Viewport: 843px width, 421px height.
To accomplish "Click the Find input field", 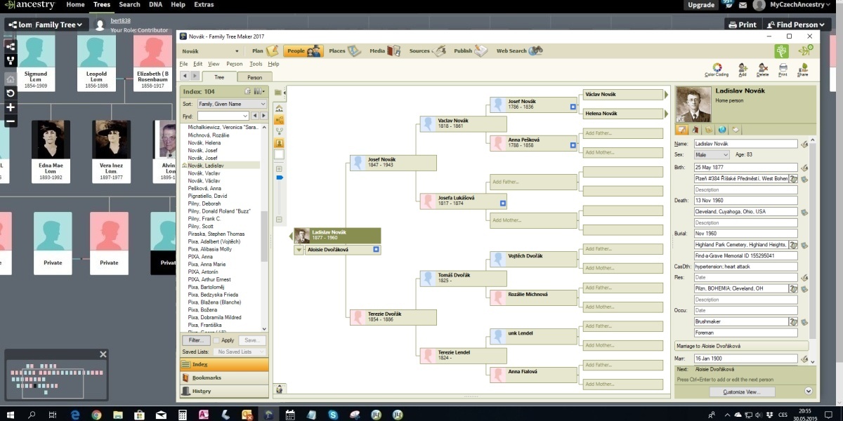I will [223, 116].
